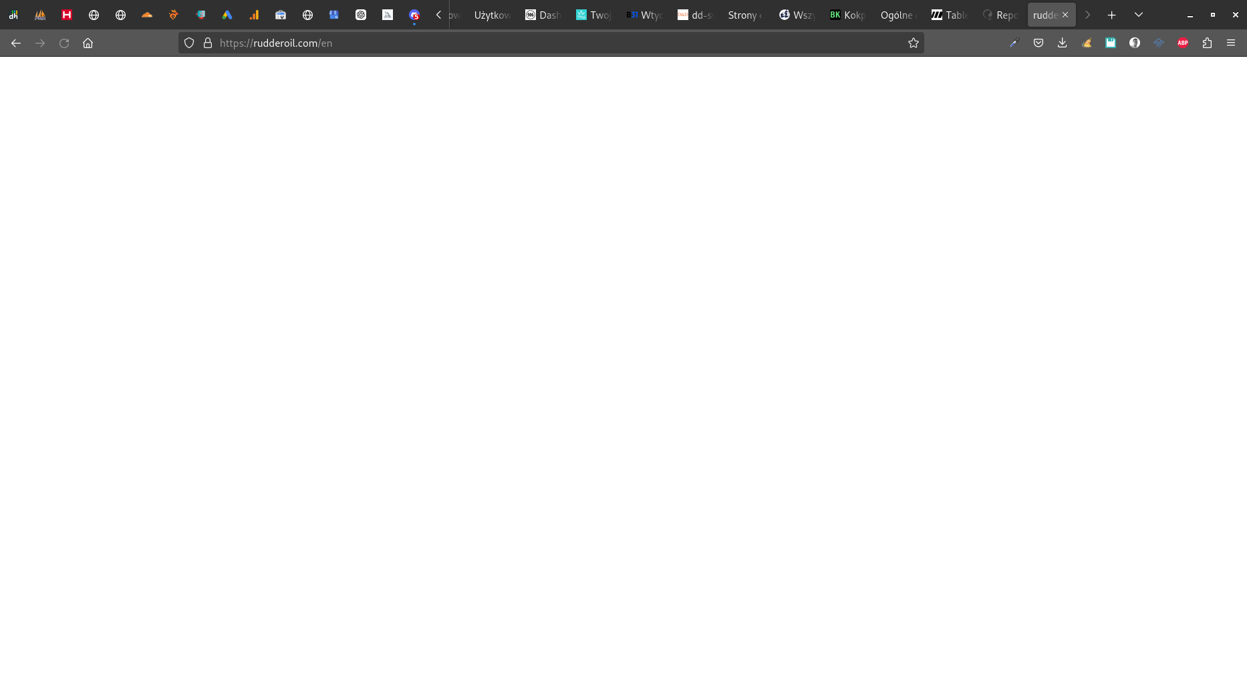
Task: Open pinned tab with red notification badge 5
Action: (414, 15)
